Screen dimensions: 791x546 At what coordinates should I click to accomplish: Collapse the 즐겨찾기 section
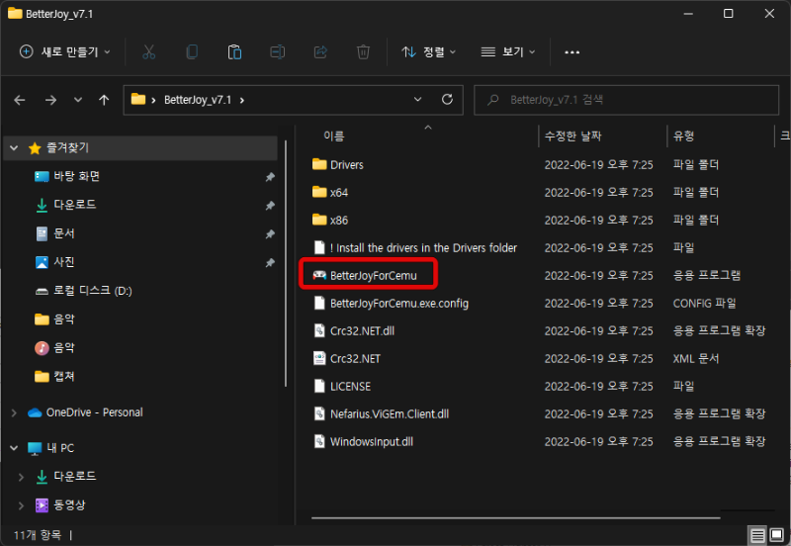(x=14, y=147)
